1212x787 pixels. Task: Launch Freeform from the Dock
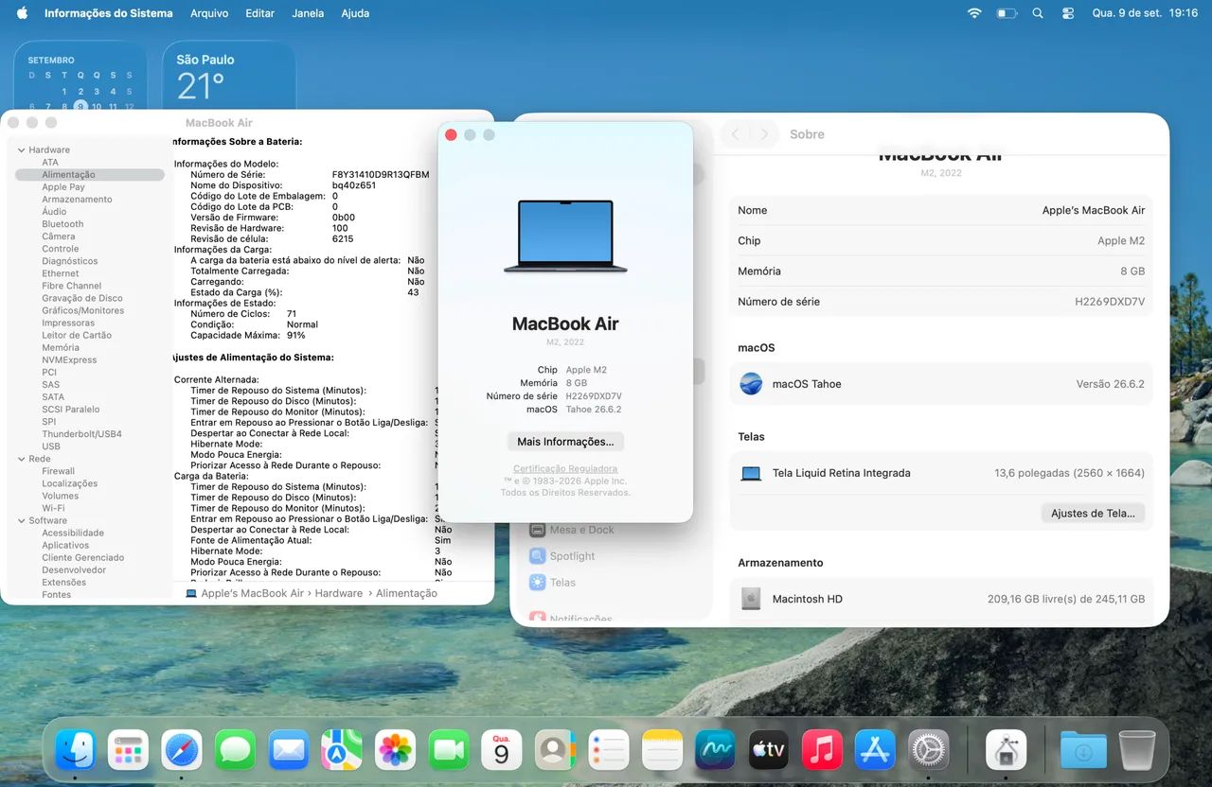coord(716,750)
